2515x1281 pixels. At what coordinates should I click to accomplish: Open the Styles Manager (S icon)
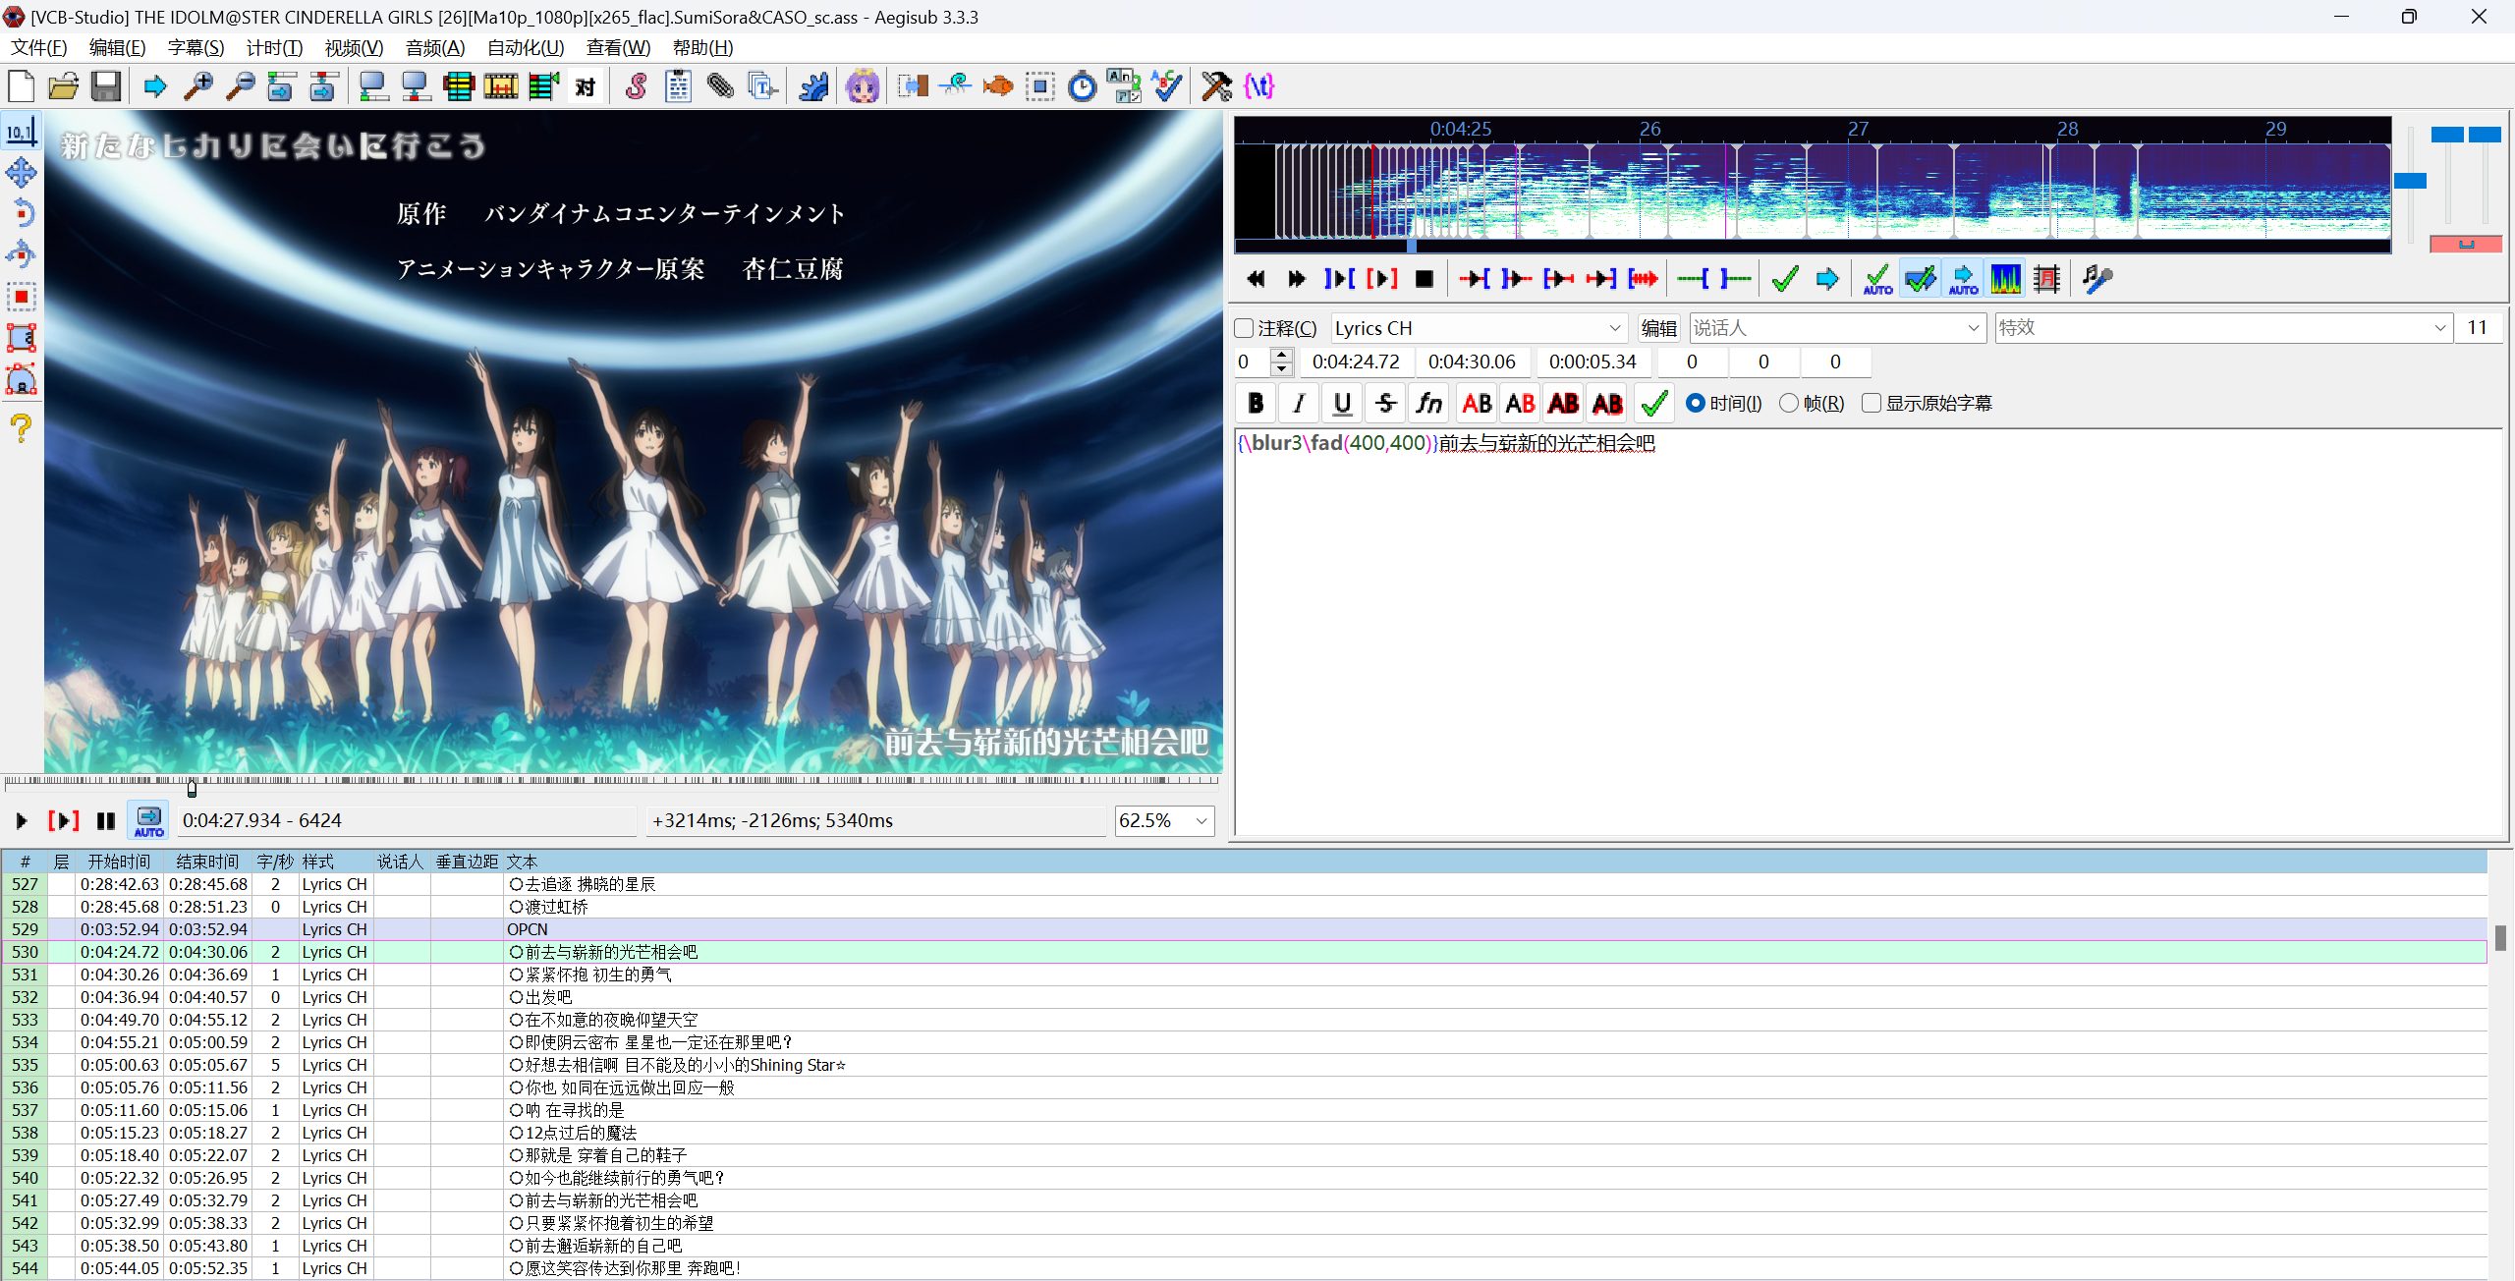636,86
